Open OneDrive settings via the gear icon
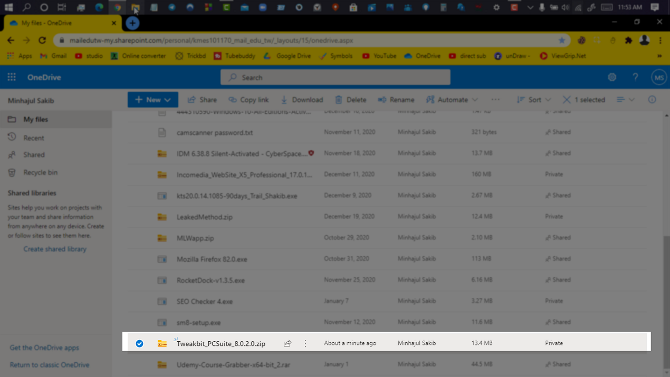Image resolution: width=670 pixels, height=377 pixels. pos(612,77)
